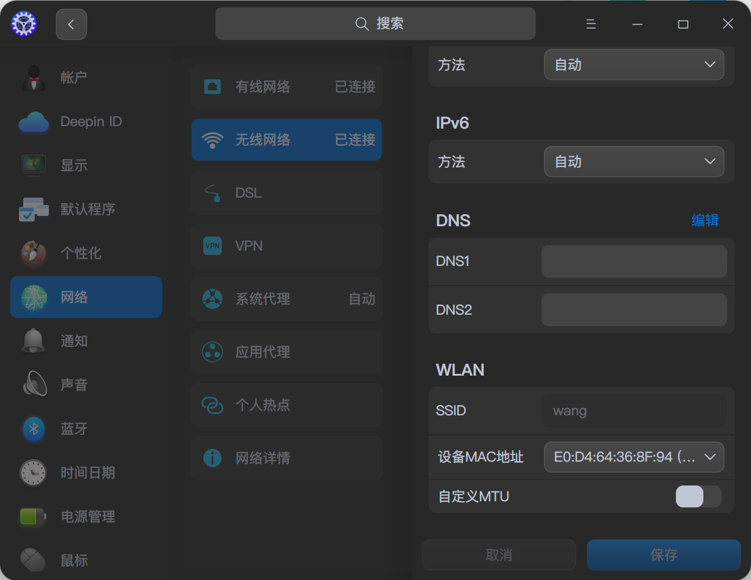Open Sound via the speaker icon
Screen dimensions: 751x580
click(x=34, y=385)
